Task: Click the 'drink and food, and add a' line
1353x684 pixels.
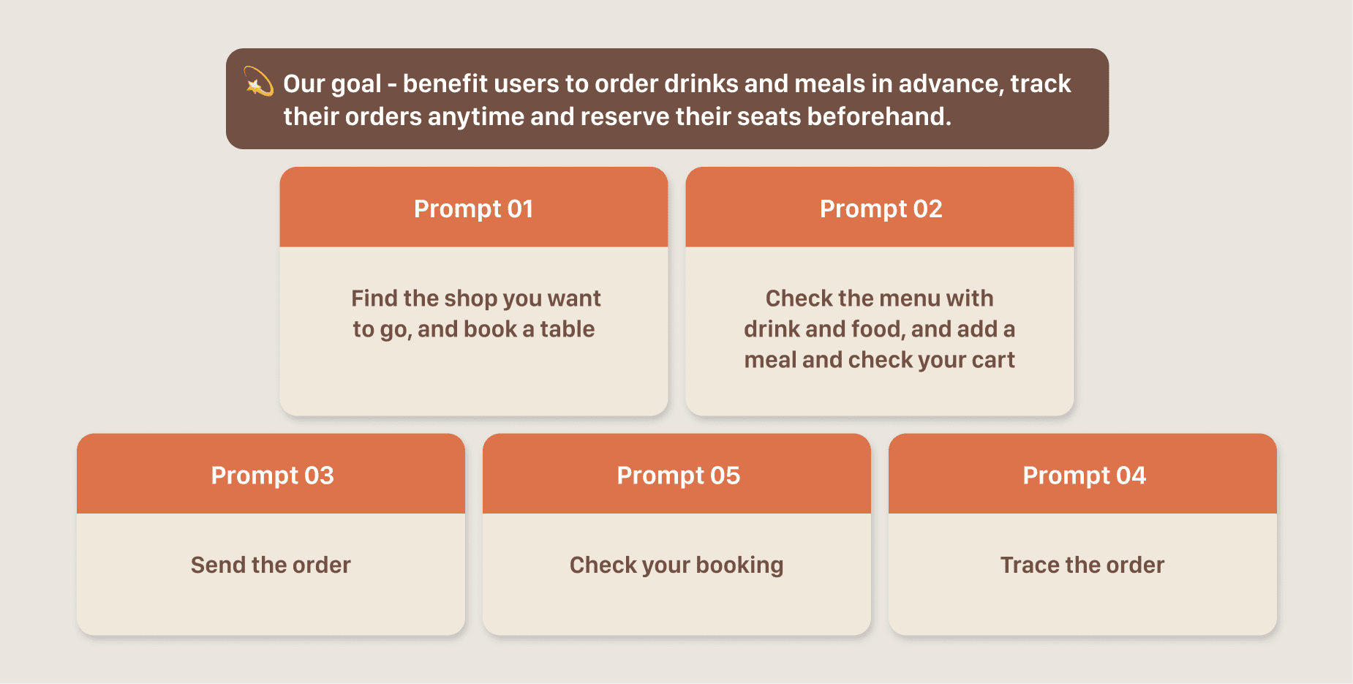Action: pos(879,329)
